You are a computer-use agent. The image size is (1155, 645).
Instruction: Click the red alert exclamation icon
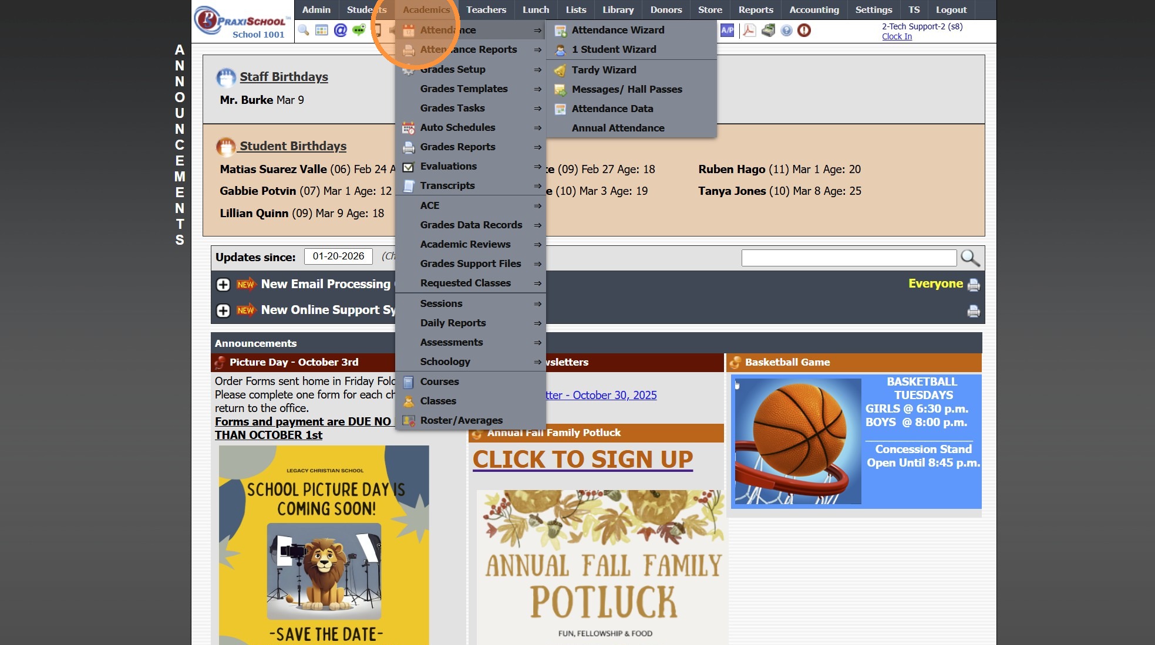tap(804, 31)
